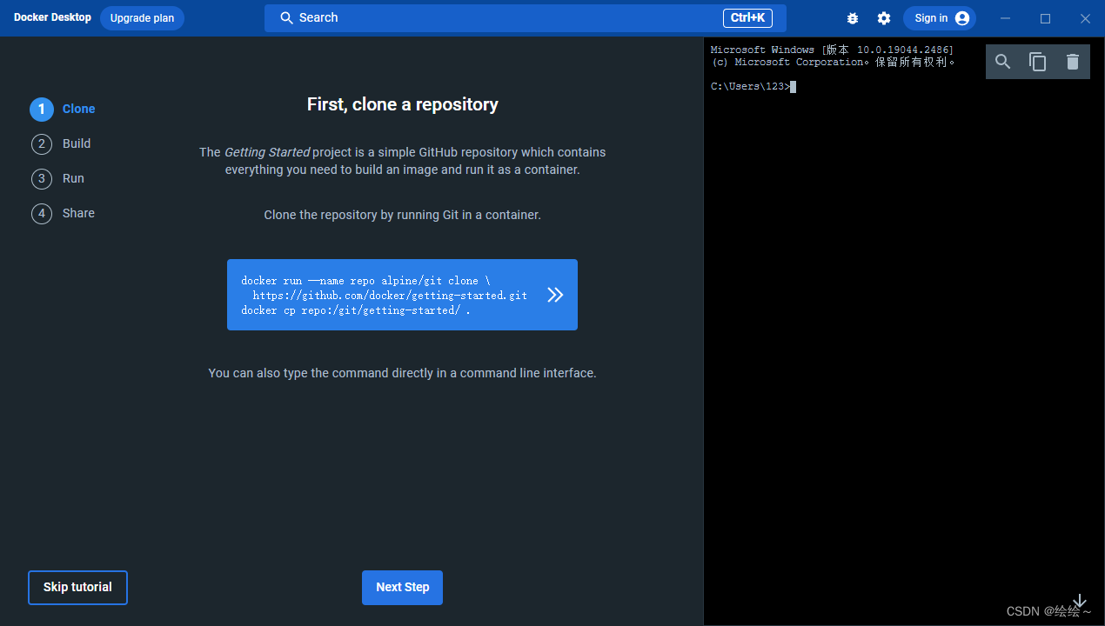Image resolution: width=1105 pixels, height=626 pixels.
Task: Minimize the Docker Desktop window
Action: tap(1006, 18)
